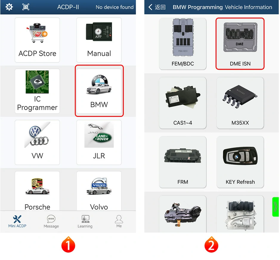The image size is (280, 260).
Task: Open the KEY Refresh option
Action: [240, 162]
